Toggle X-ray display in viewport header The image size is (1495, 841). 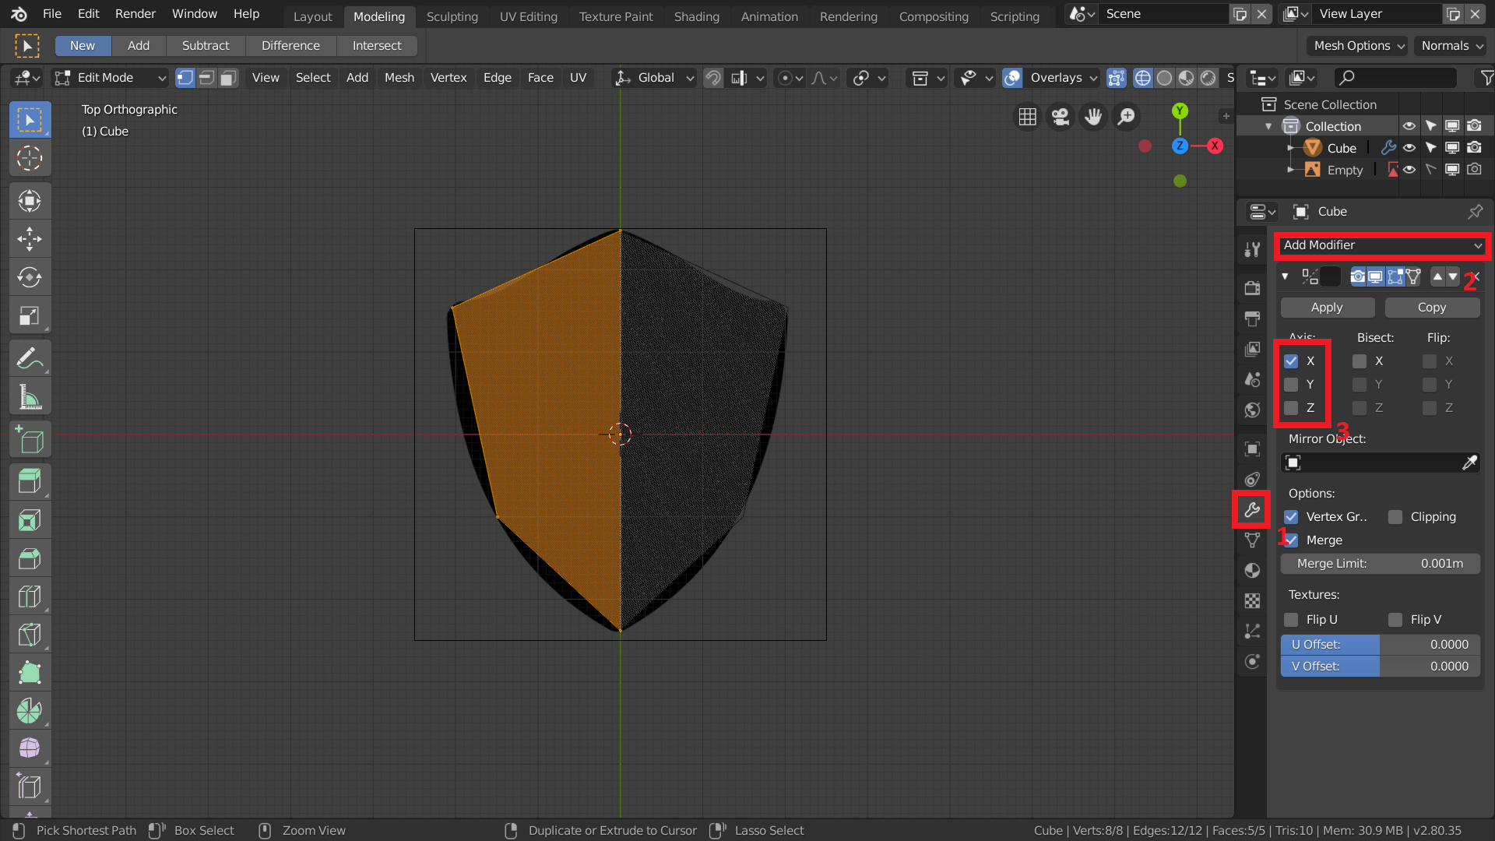click(x=1116, y=78)
